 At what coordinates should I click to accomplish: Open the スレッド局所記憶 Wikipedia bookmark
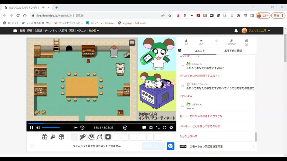click(36, 23)
